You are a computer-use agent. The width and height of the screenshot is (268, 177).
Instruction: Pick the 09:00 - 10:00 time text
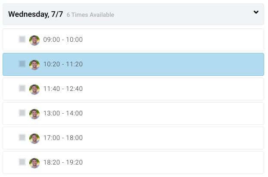pos(63,40)
